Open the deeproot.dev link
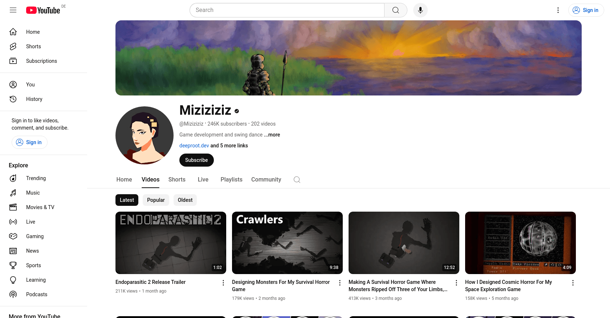Screen dimensions: 610x318 [194, 146]
